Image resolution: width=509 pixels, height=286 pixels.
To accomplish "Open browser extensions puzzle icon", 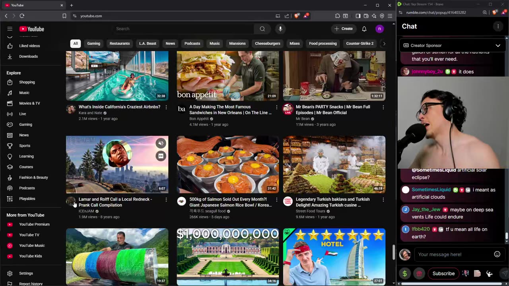I will [x=337, y=16].
